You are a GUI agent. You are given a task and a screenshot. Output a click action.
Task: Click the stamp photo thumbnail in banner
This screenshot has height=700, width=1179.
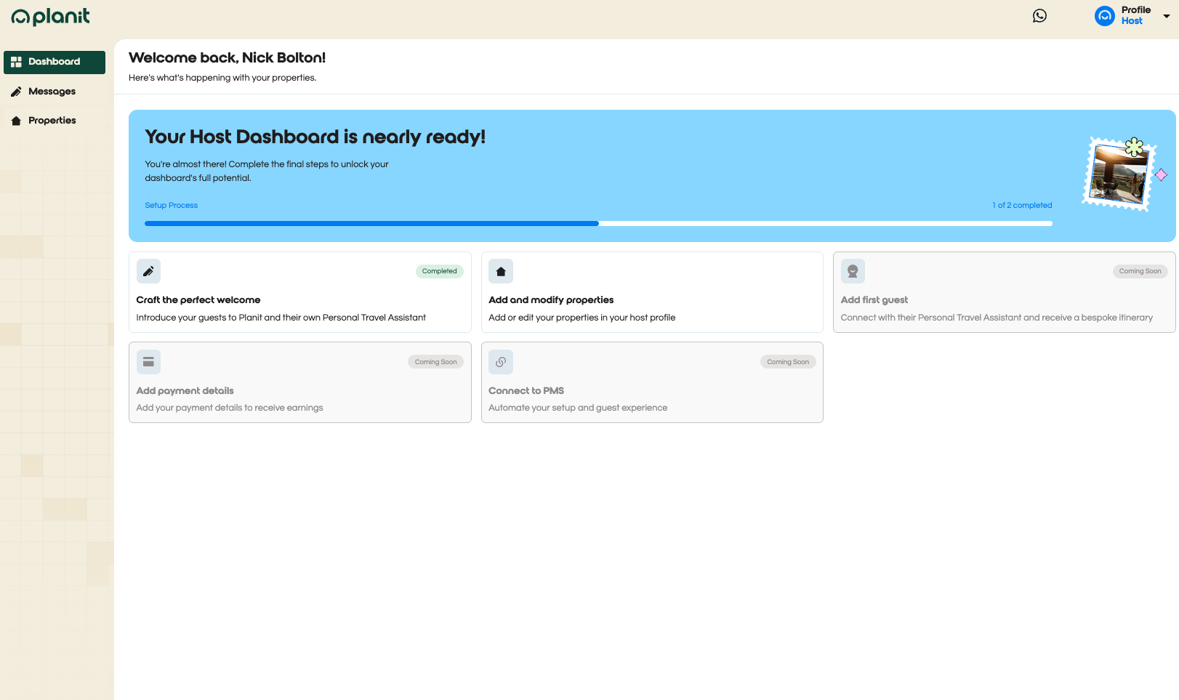click(x=1119, y=175)
